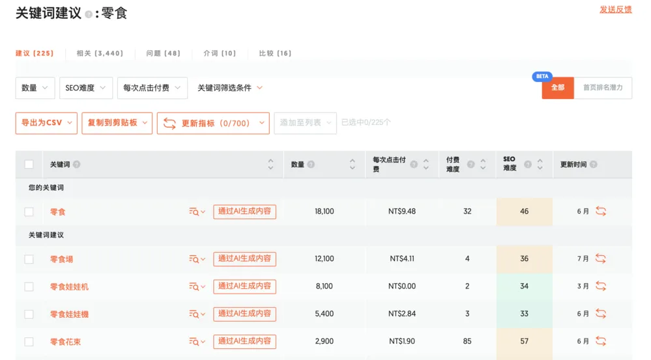Screen dimensions: 651x360
Task: Check the box for keyword 零食娃娃機
Action: [29, 314]
